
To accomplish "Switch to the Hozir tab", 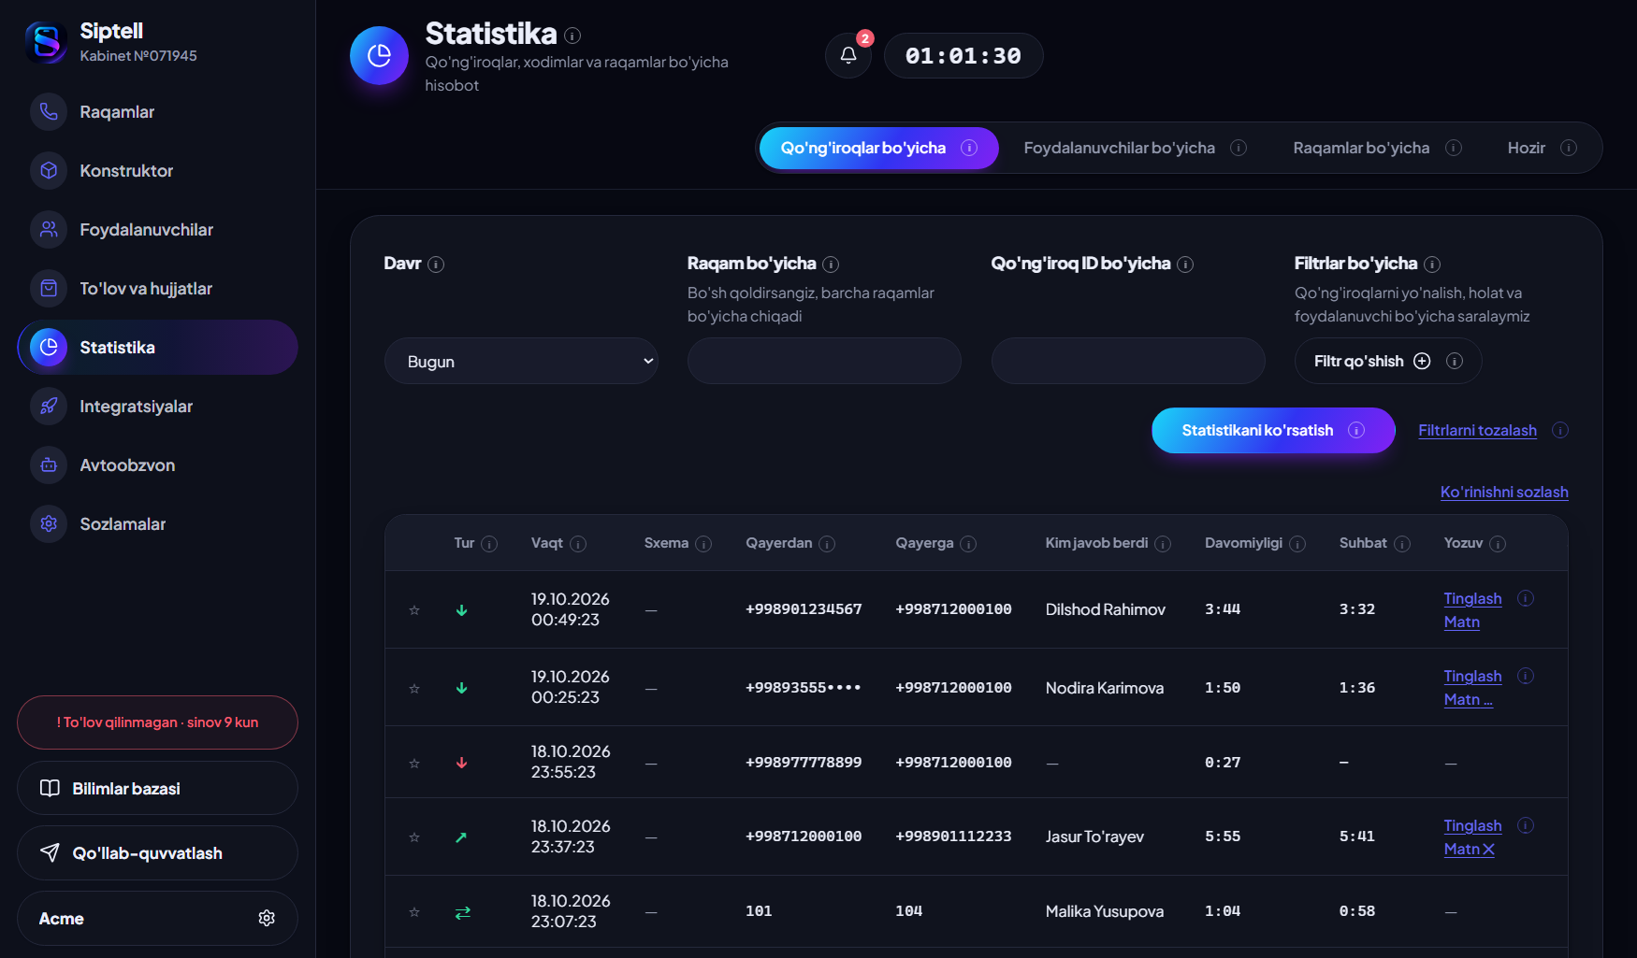I will point(1542,148).
